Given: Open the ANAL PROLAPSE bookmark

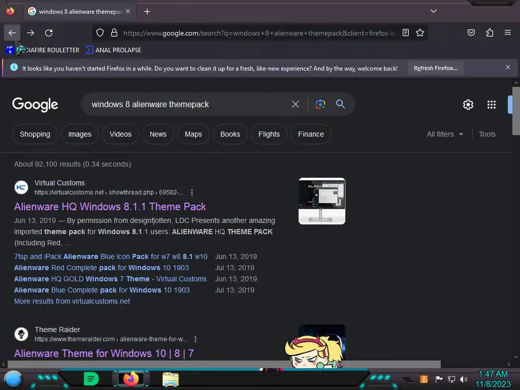Looking at the screenshot, I should 113,50.
